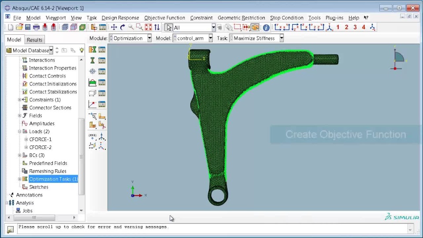Click the model tree horizontal scrollbar thumb

click(34, 217)
